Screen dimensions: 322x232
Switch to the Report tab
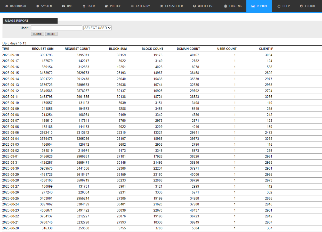[259, 6]
